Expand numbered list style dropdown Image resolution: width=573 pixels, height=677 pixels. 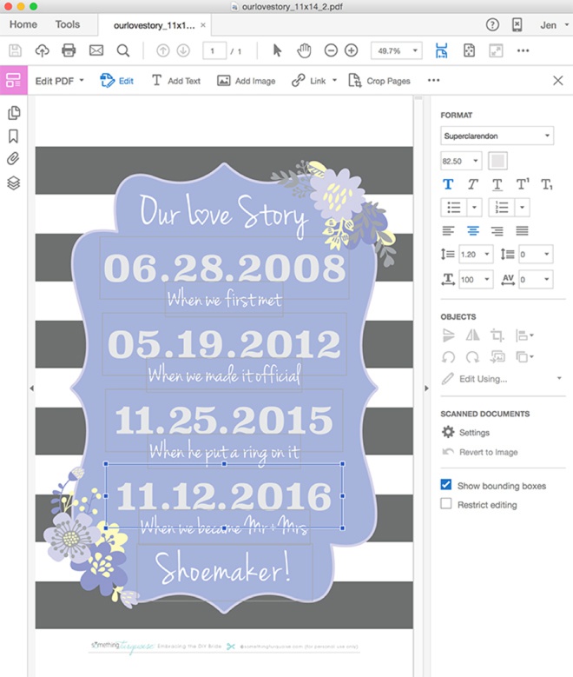click(x=522, y=208)
